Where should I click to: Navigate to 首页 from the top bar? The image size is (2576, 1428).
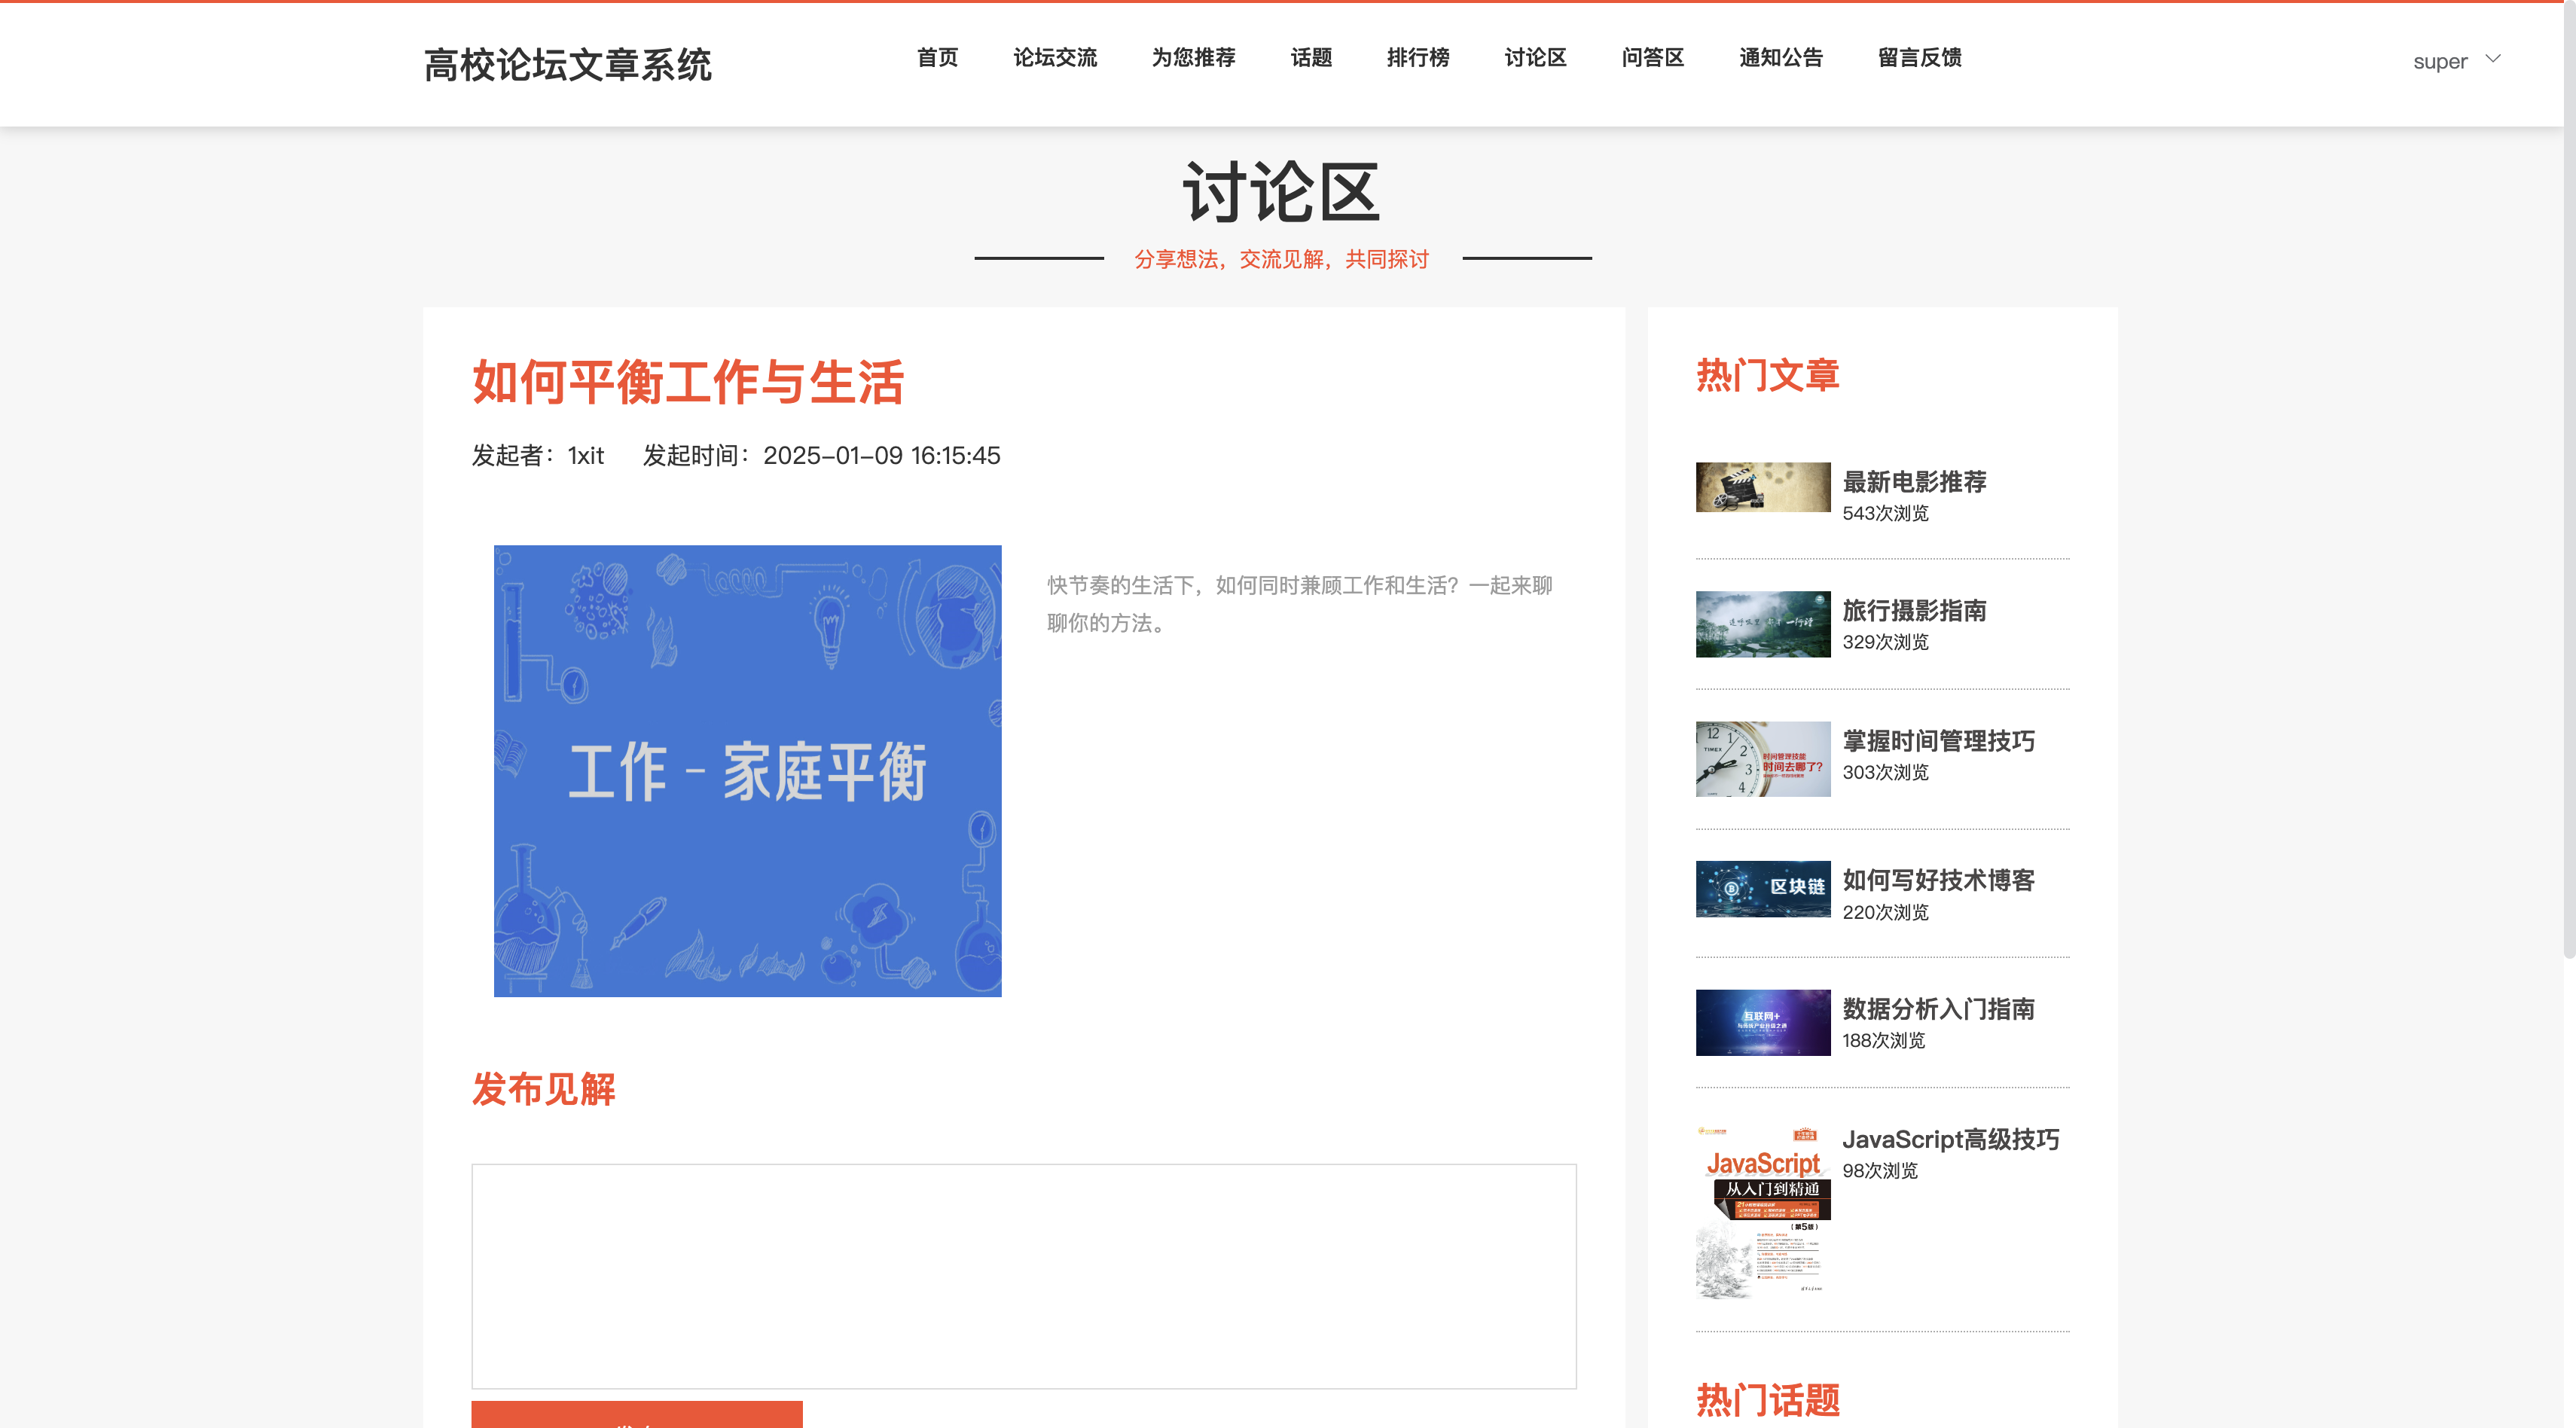tap(936, 58)
